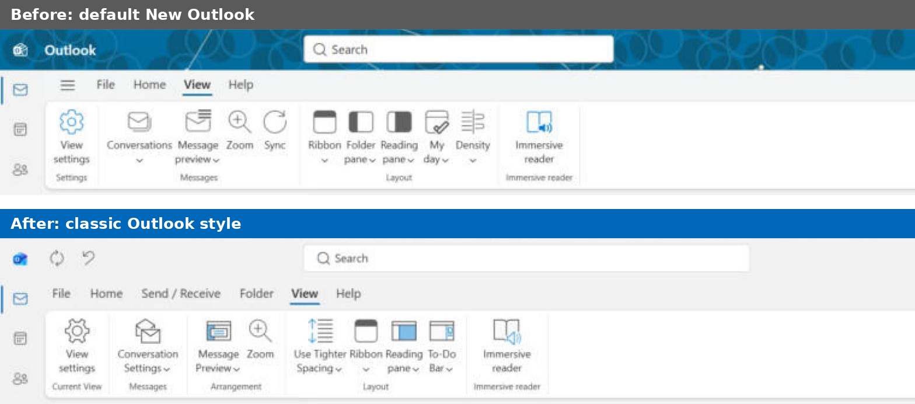This screenshot has height=404, width=915.
Task: Click the sync arrows in After title bar
Action: (57, 258)
